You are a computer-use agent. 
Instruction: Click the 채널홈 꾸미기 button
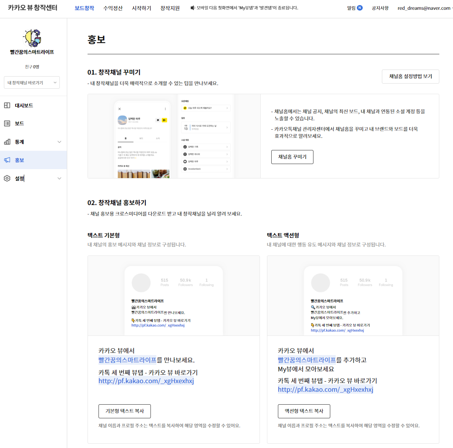pyautogui.click(x=292, y=157)
